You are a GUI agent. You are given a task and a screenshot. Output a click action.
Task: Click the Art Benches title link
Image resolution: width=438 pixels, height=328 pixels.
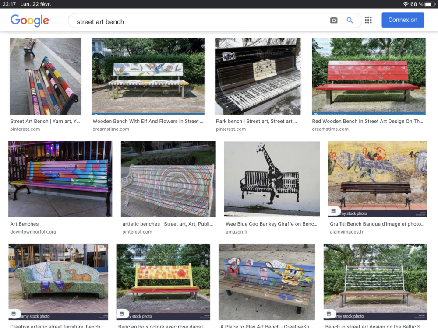click(x=24, y=224)
